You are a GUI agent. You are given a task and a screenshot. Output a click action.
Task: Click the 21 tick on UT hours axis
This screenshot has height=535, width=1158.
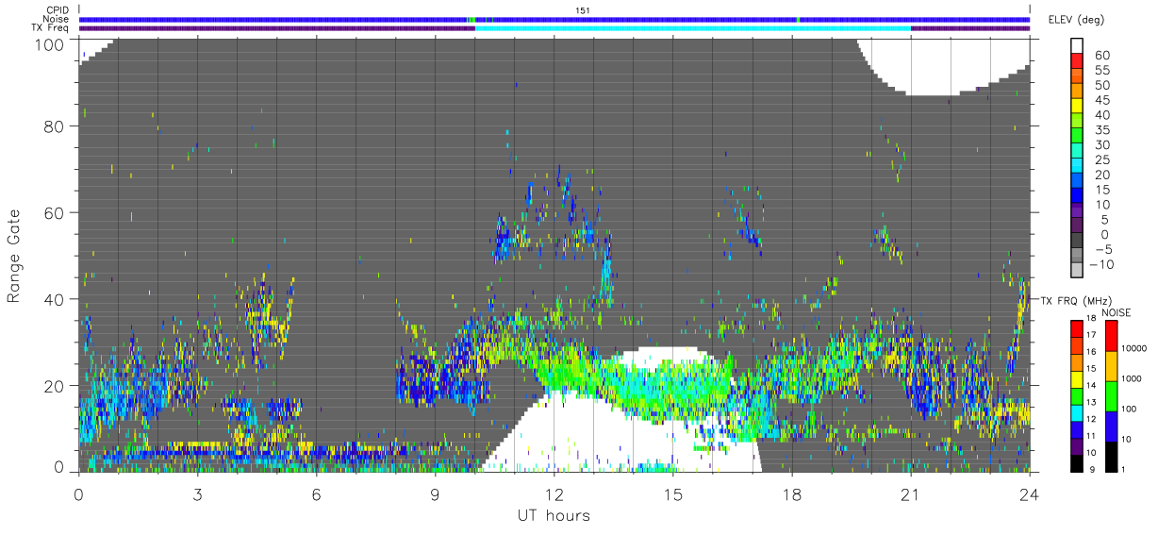[911, 494]
